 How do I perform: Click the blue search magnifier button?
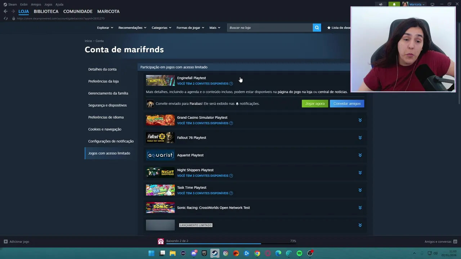point(317,28)
